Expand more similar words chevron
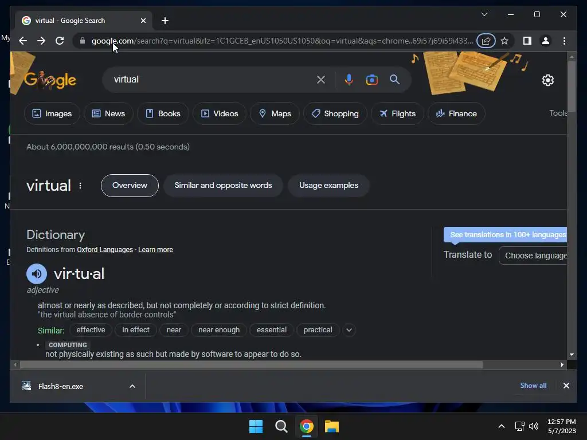The image size is (587, 440). click(349, 330)
